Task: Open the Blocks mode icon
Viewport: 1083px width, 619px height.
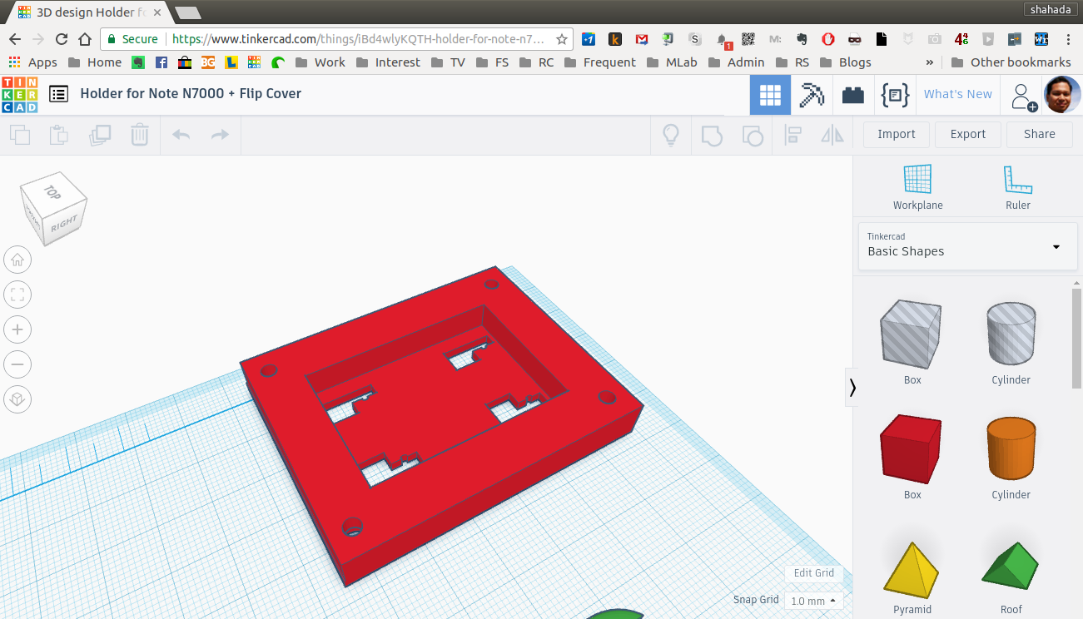Action: (852, 95)
